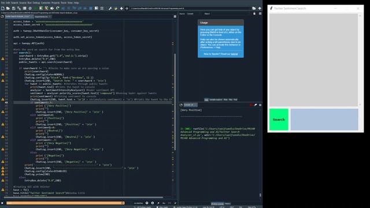Viewport: 370px width, 208px height.
Task: Click the orange find text field
Action: pyautogui.click(x=65, y=203)
